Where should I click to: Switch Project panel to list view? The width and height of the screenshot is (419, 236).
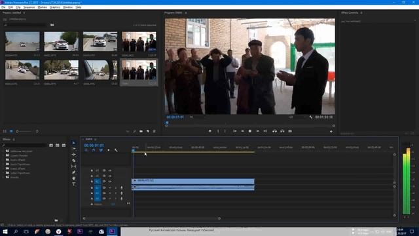5,131
